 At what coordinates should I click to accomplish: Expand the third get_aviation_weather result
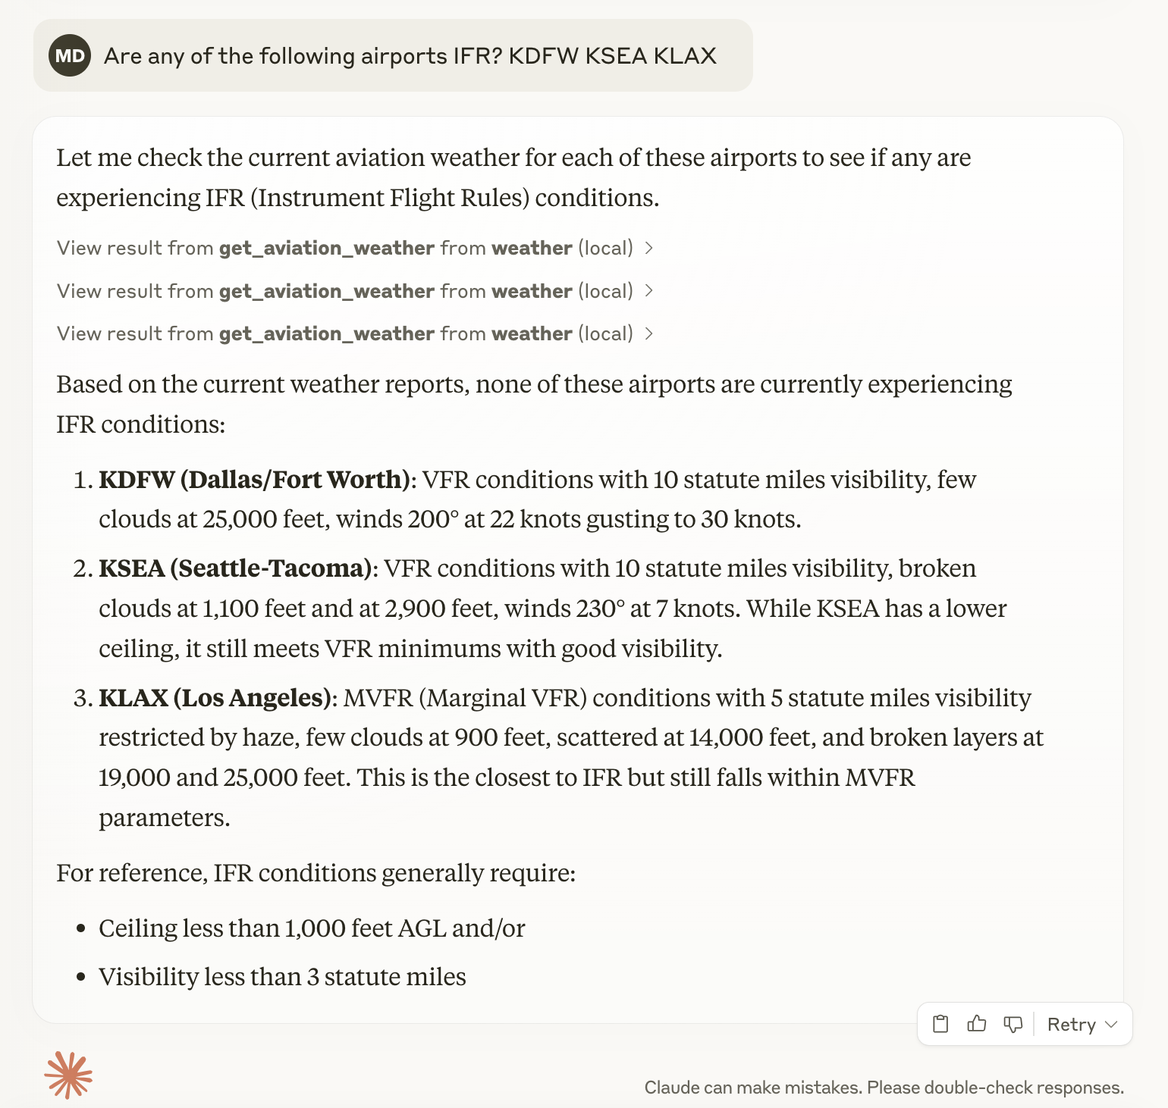coord(355,333)
